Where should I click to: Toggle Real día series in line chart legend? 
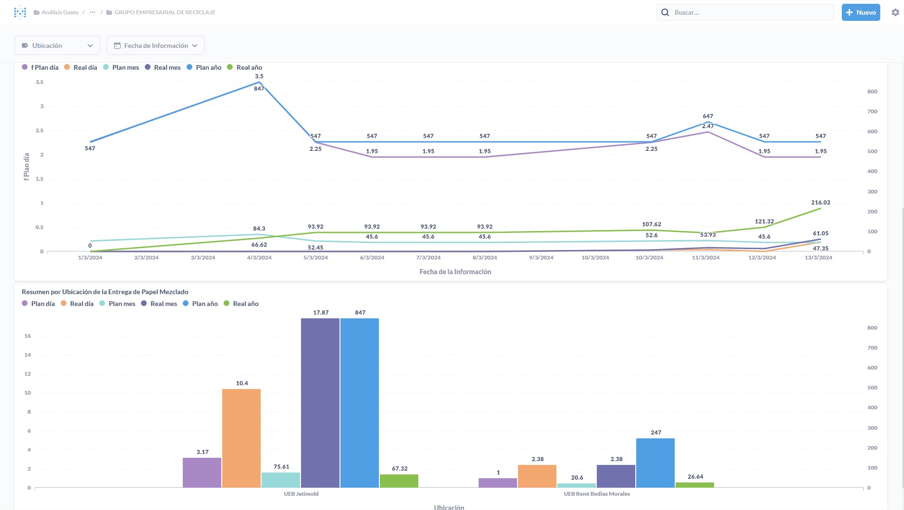coord(81,67)
